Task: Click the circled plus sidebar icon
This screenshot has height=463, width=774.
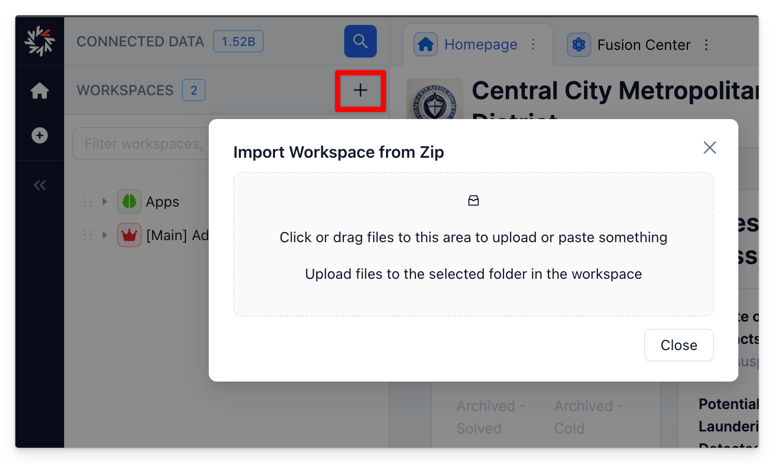Action: (x=40, y=135)
